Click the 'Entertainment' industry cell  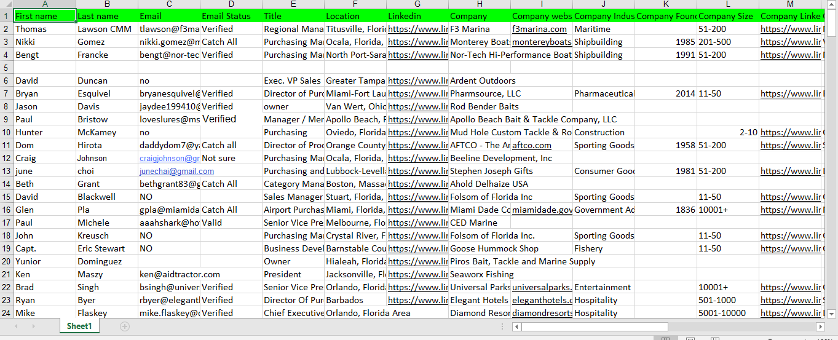(604, 287)
